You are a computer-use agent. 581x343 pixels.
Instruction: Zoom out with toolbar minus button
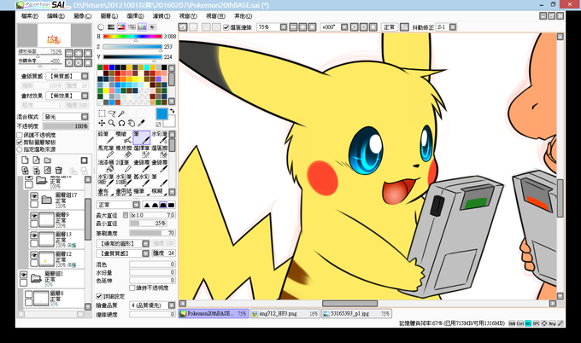293,27
